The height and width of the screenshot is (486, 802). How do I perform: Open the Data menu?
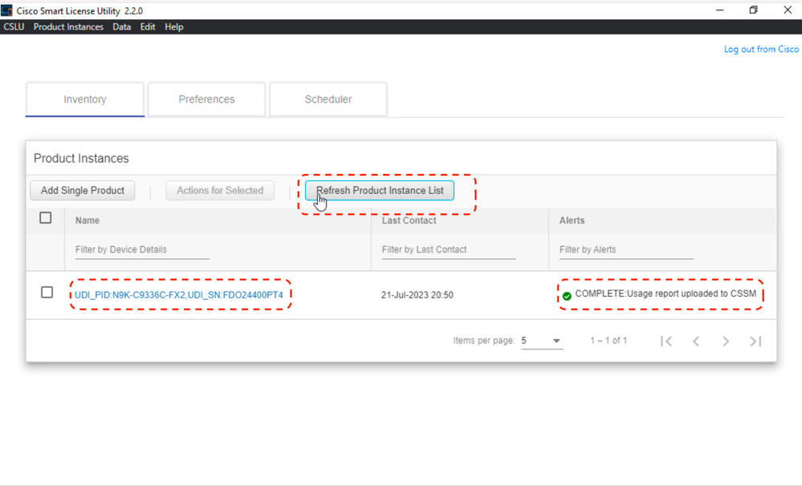coord(121,26)
